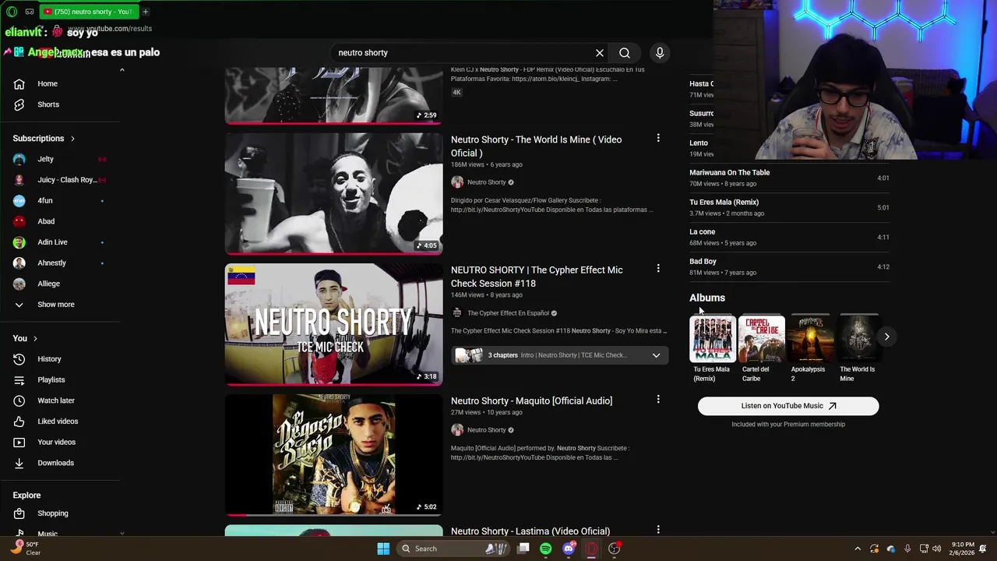Open the GX Corner gamepad icon

tap(30, 12)
